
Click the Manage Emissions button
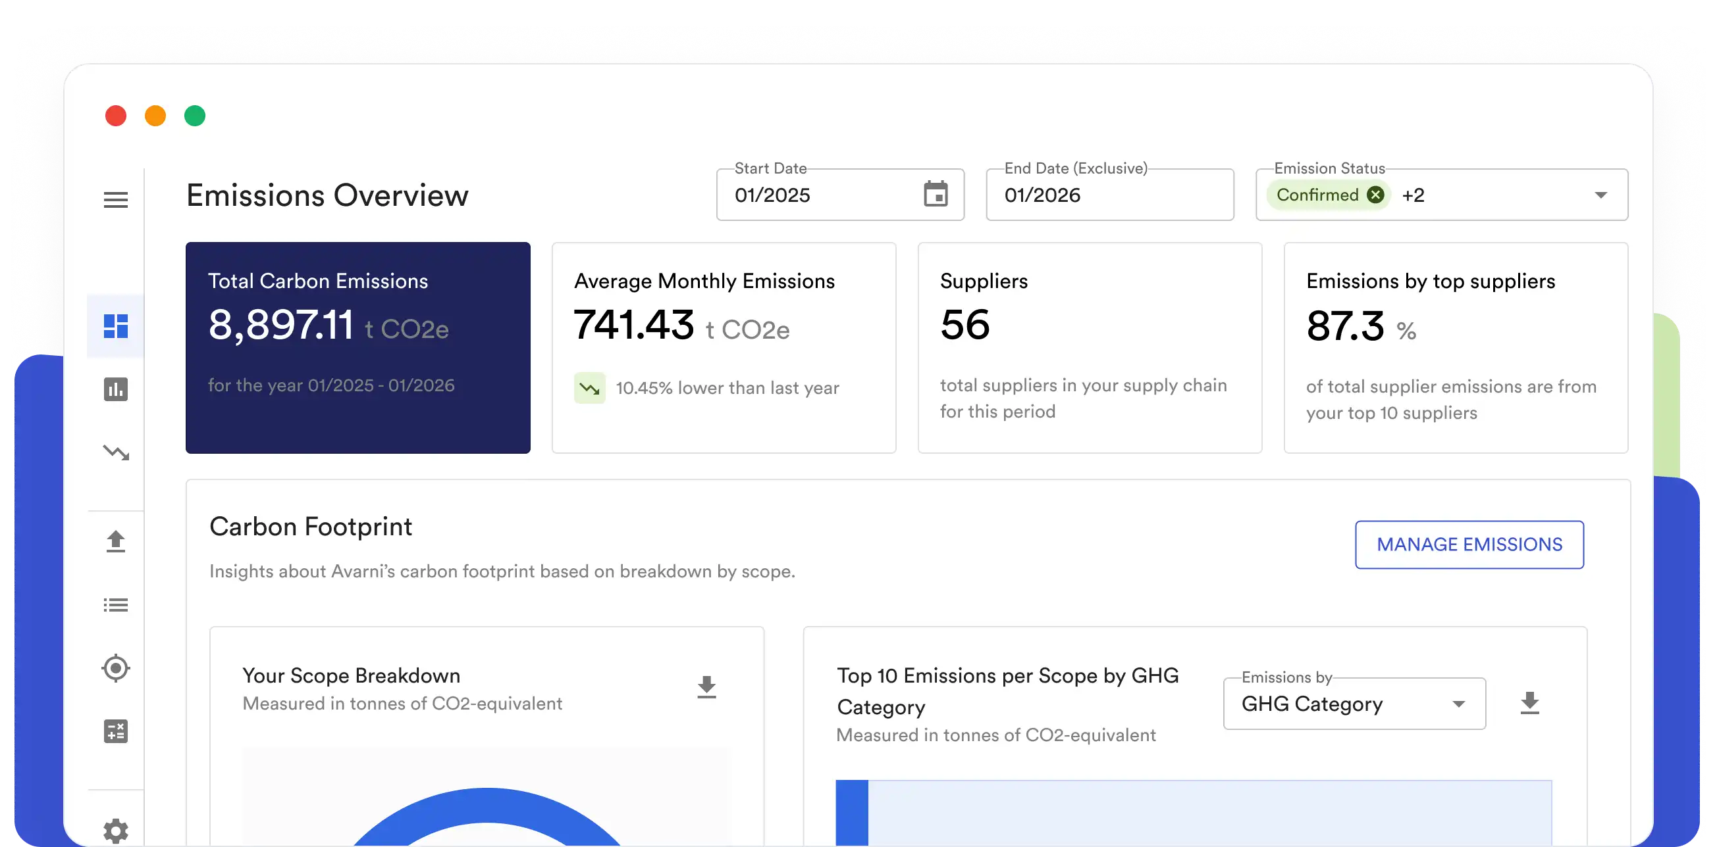pyautogui.click(x=1469, y=544)
